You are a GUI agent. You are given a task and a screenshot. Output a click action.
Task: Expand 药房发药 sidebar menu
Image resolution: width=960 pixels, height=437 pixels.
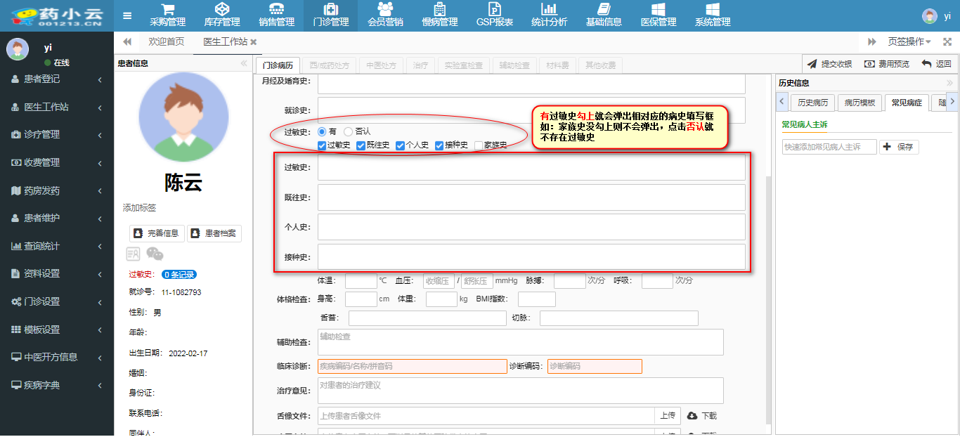[57, 190]
